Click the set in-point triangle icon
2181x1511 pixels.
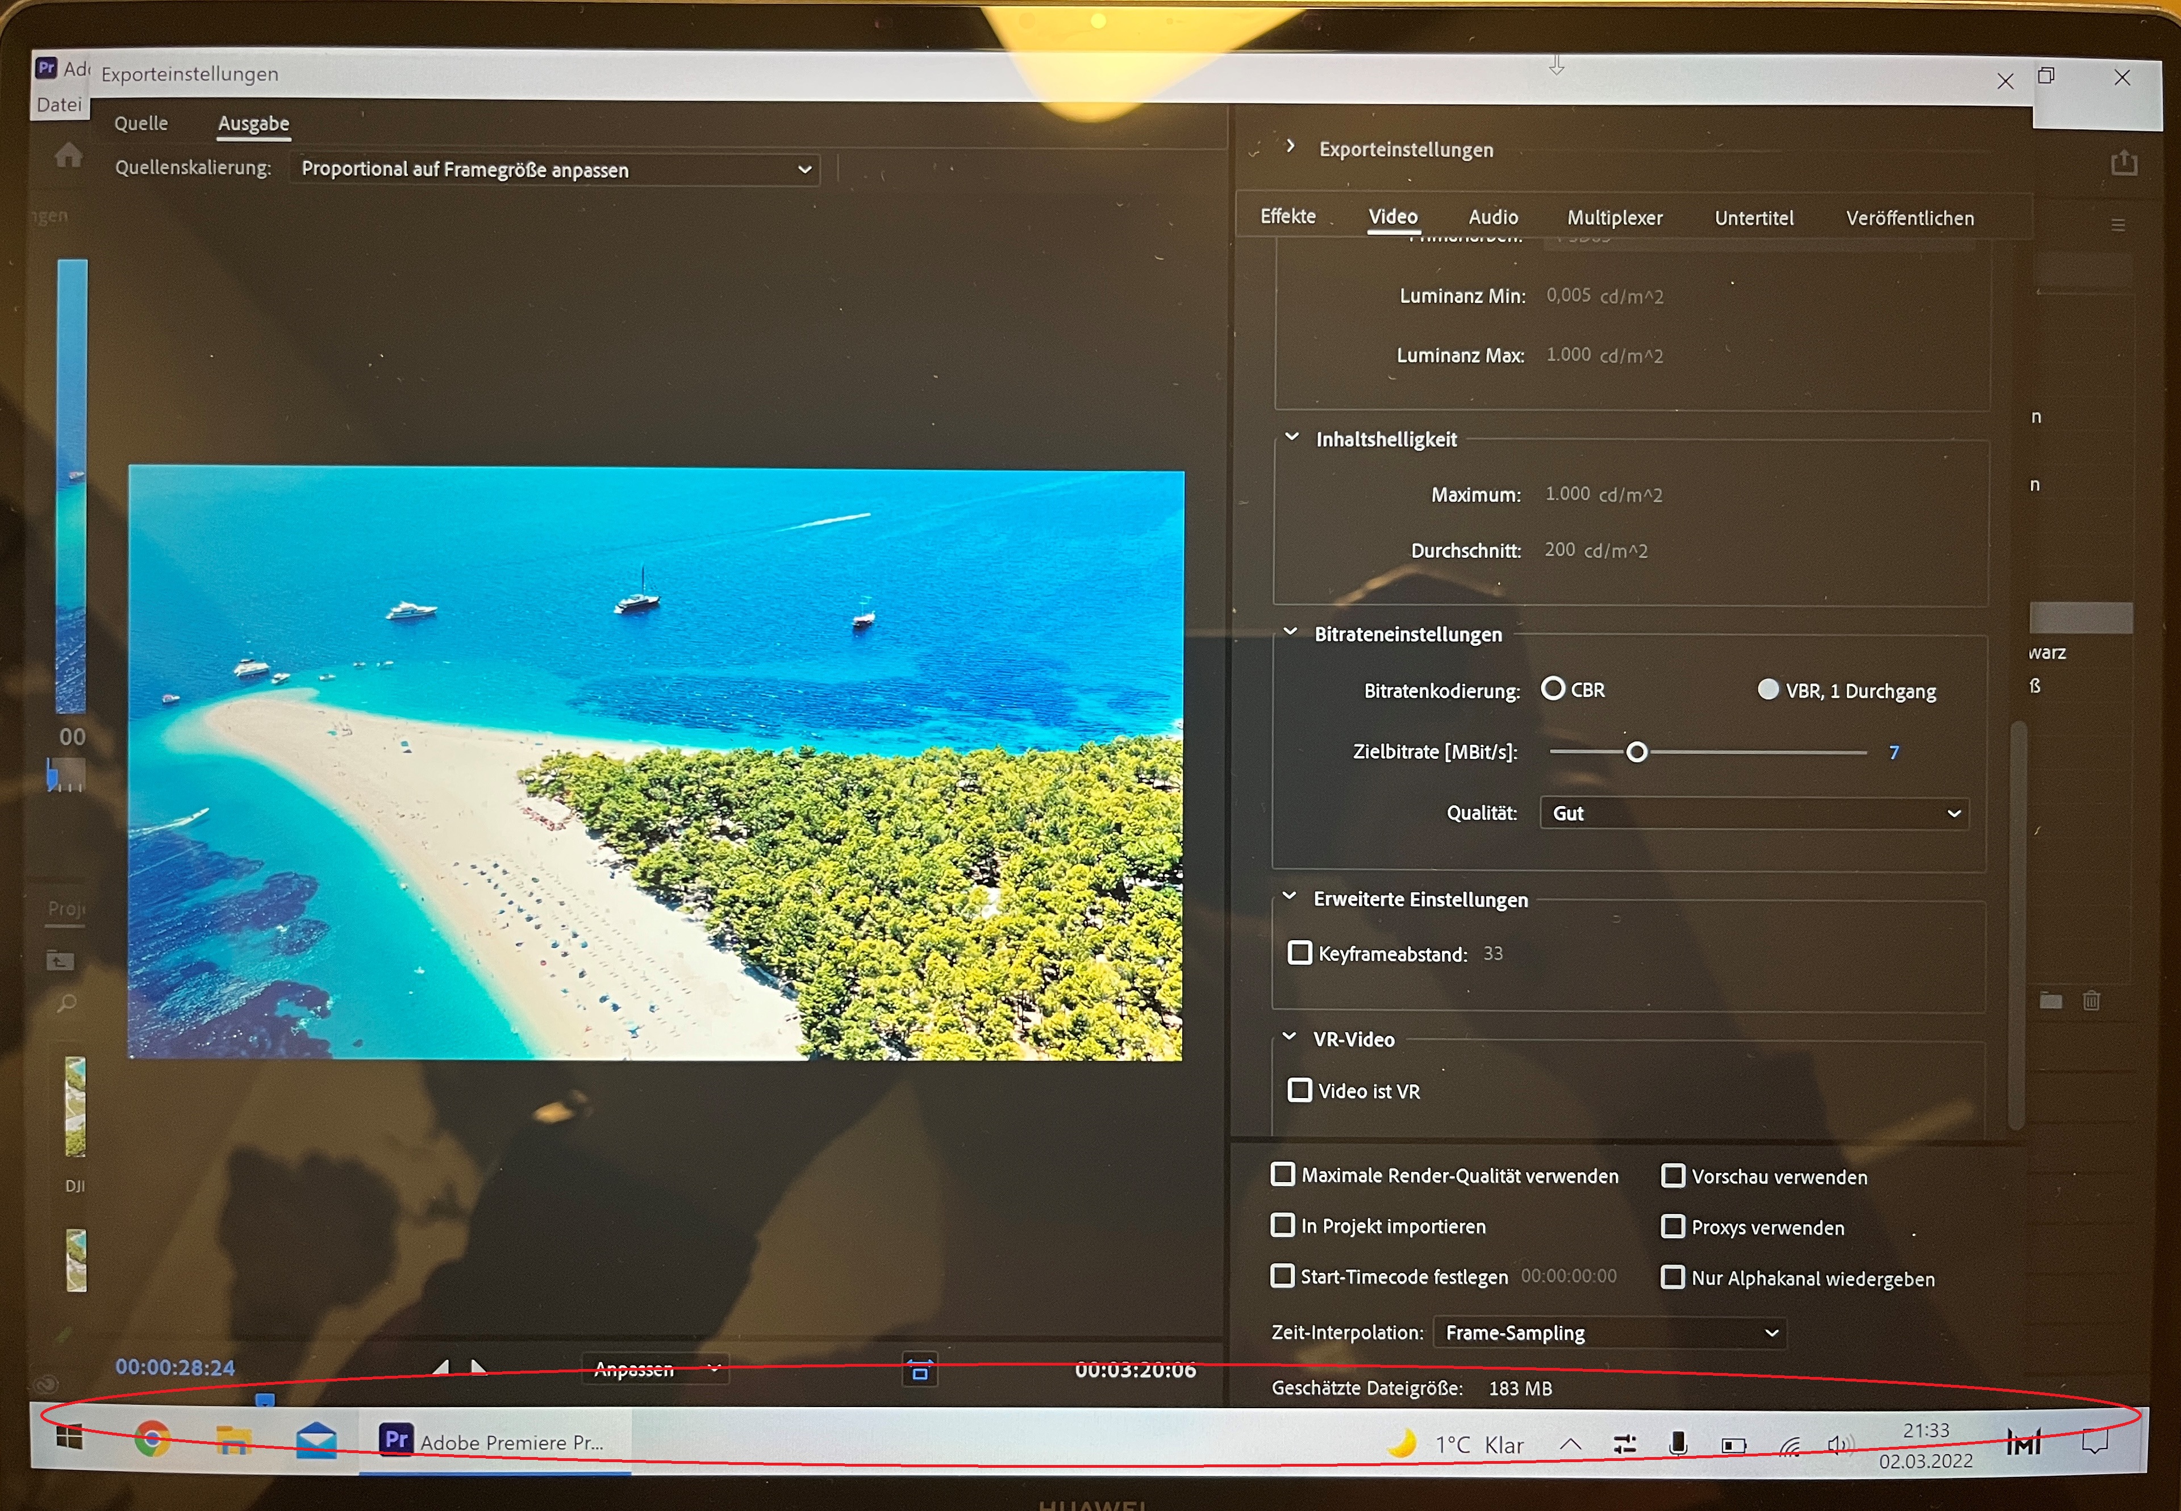(441, 1368)
